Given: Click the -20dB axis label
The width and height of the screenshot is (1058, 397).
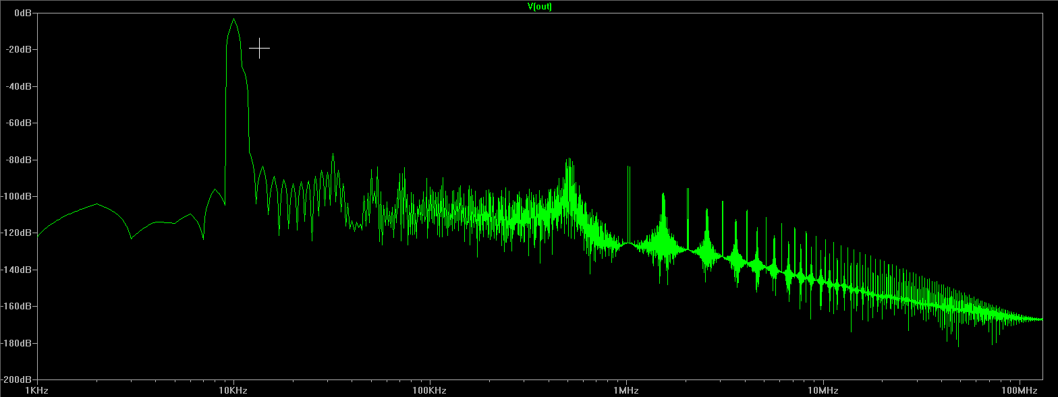Looking at the screenshot, I should 20,49.
